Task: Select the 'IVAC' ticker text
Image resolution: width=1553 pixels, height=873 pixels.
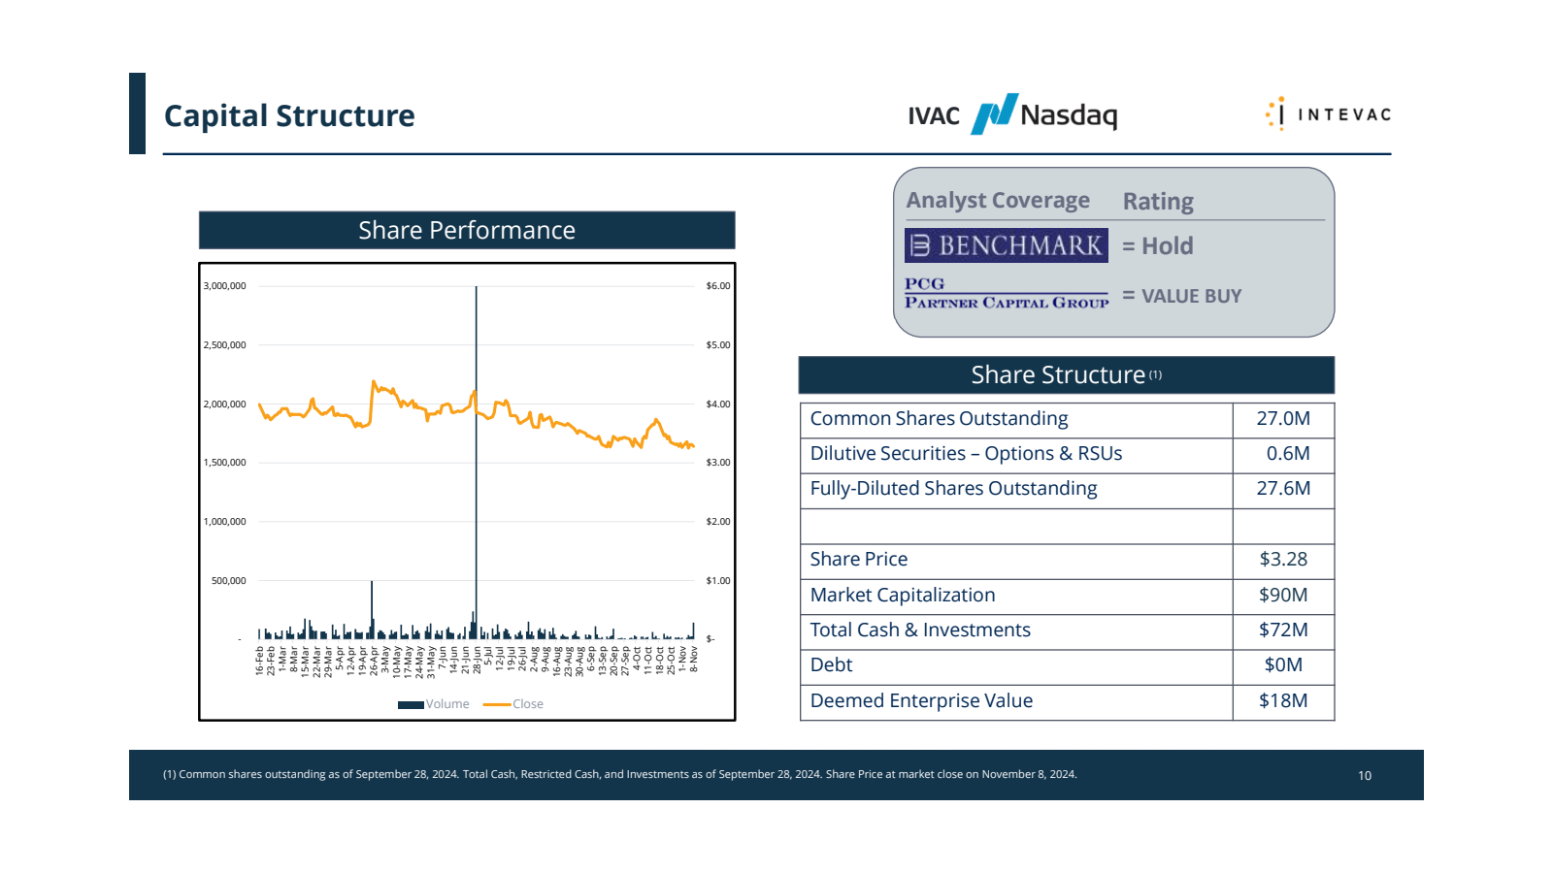Action: 934,116
